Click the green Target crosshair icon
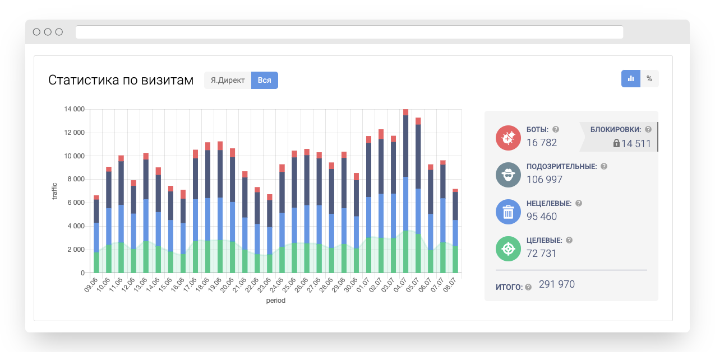 coord(508,248)
